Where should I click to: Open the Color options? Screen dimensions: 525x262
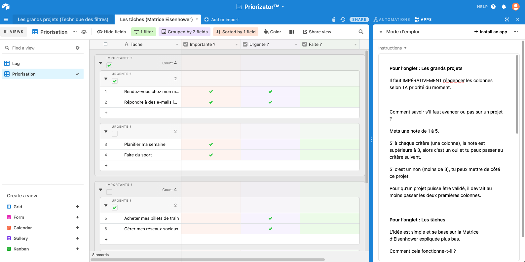[272, 32]
